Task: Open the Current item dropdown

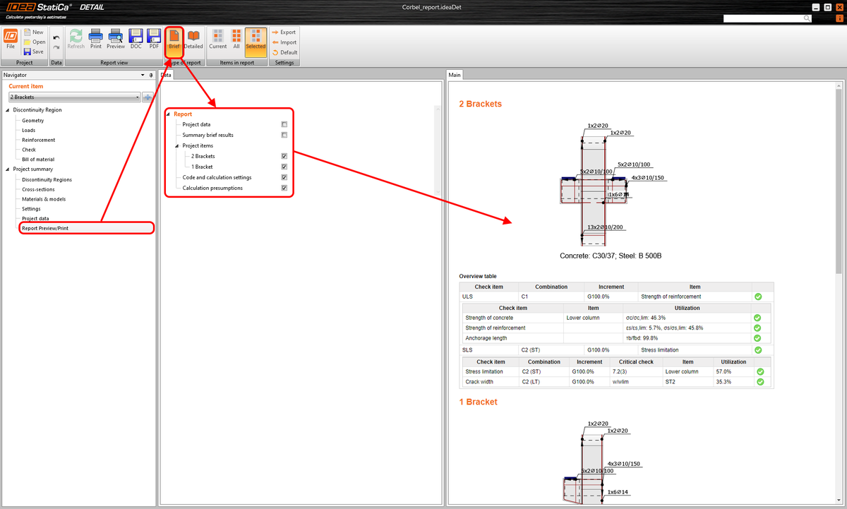Action: click(138, 97)
